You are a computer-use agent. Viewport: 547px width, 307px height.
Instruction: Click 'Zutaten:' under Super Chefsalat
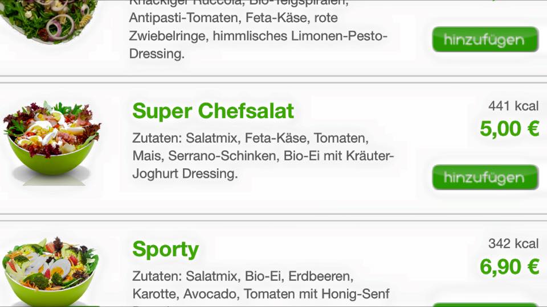pyautogui.click(x=157, y=138)
